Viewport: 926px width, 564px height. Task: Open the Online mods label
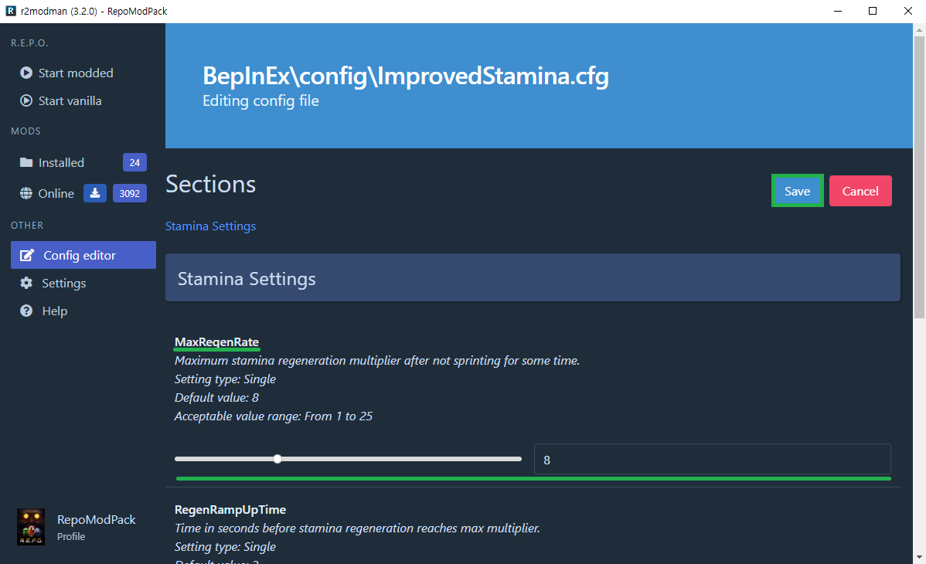[56, 193]
